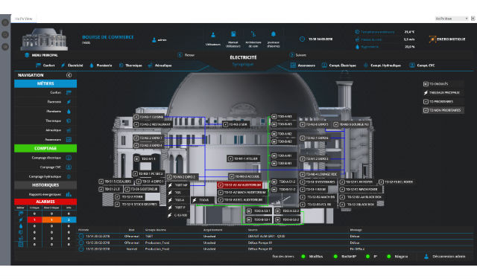Viewport: 477px width, 279px height.
Task: Select the Ascenseurs icon in the sidebar
Action: click(x=69, y=140)
